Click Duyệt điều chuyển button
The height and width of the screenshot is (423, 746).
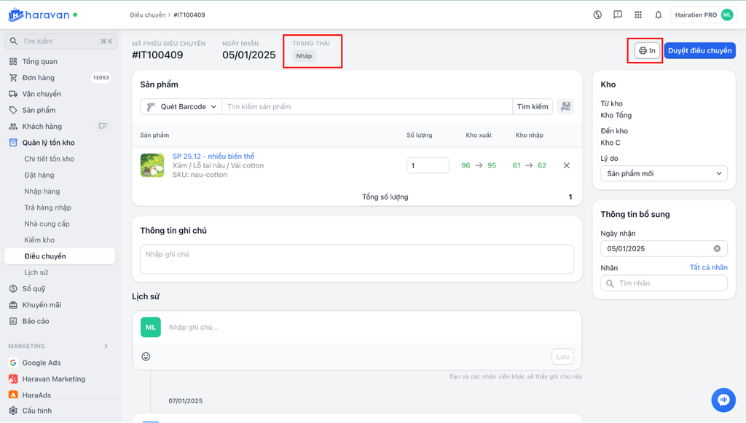point(699,51)
